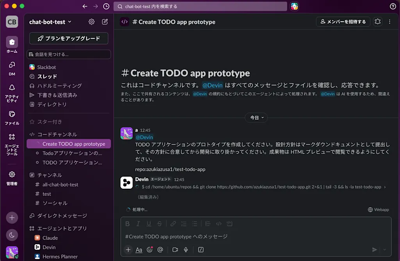
Task: Collapse the ダイレクトメッセージ section
Action: [x=62, y=216]
